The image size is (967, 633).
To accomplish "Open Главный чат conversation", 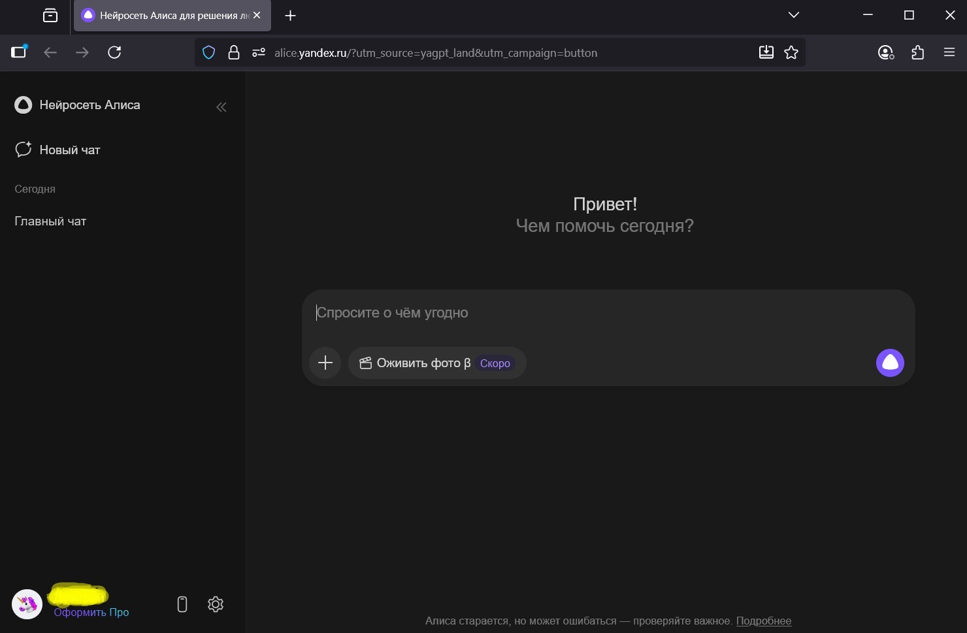I will point(50,221).
